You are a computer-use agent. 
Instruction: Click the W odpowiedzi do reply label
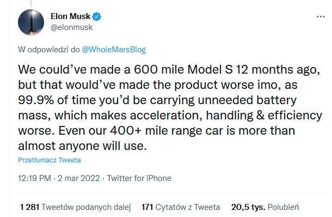tap(49, 50)
